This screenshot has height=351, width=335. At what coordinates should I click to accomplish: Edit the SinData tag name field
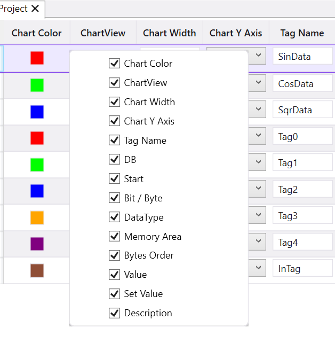pyautogui.click(x=303, y=56)
